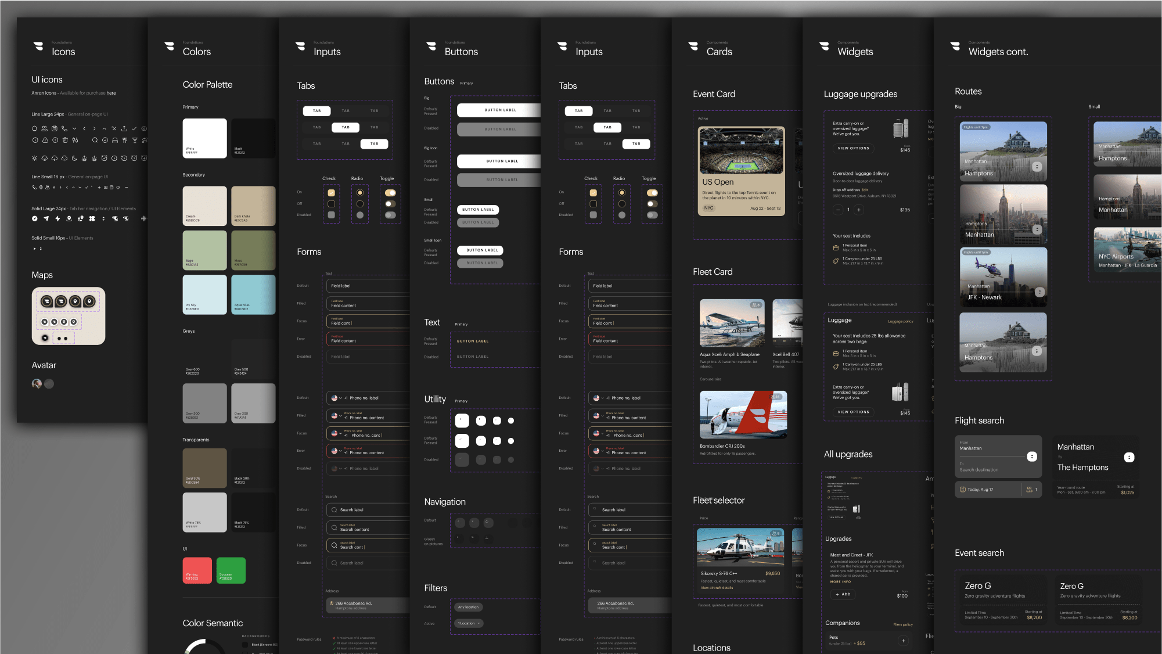Select the trash icon in Line Large icons
1162x654 pixels.
pyautogui.click(x=65, y=141)
